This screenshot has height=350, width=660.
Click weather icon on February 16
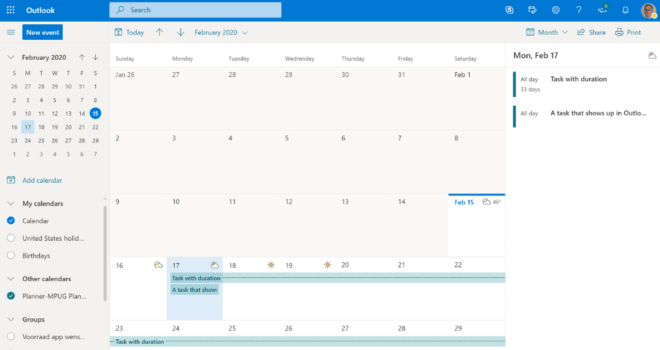tap(158, 265)
